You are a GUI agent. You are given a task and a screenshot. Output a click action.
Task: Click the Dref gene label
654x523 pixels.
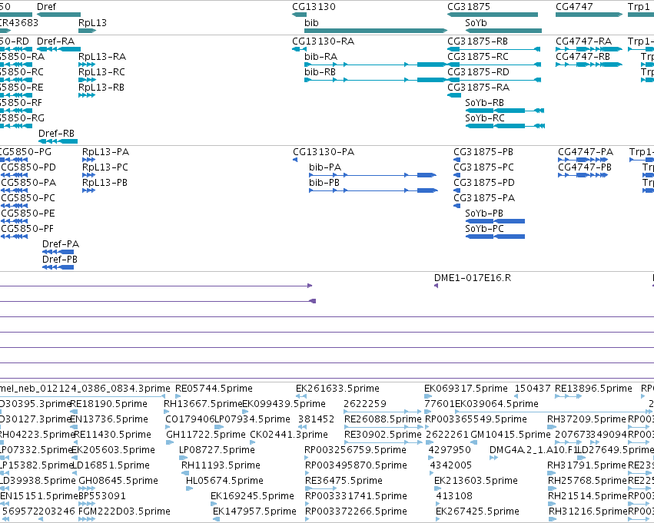coord(46,7)
